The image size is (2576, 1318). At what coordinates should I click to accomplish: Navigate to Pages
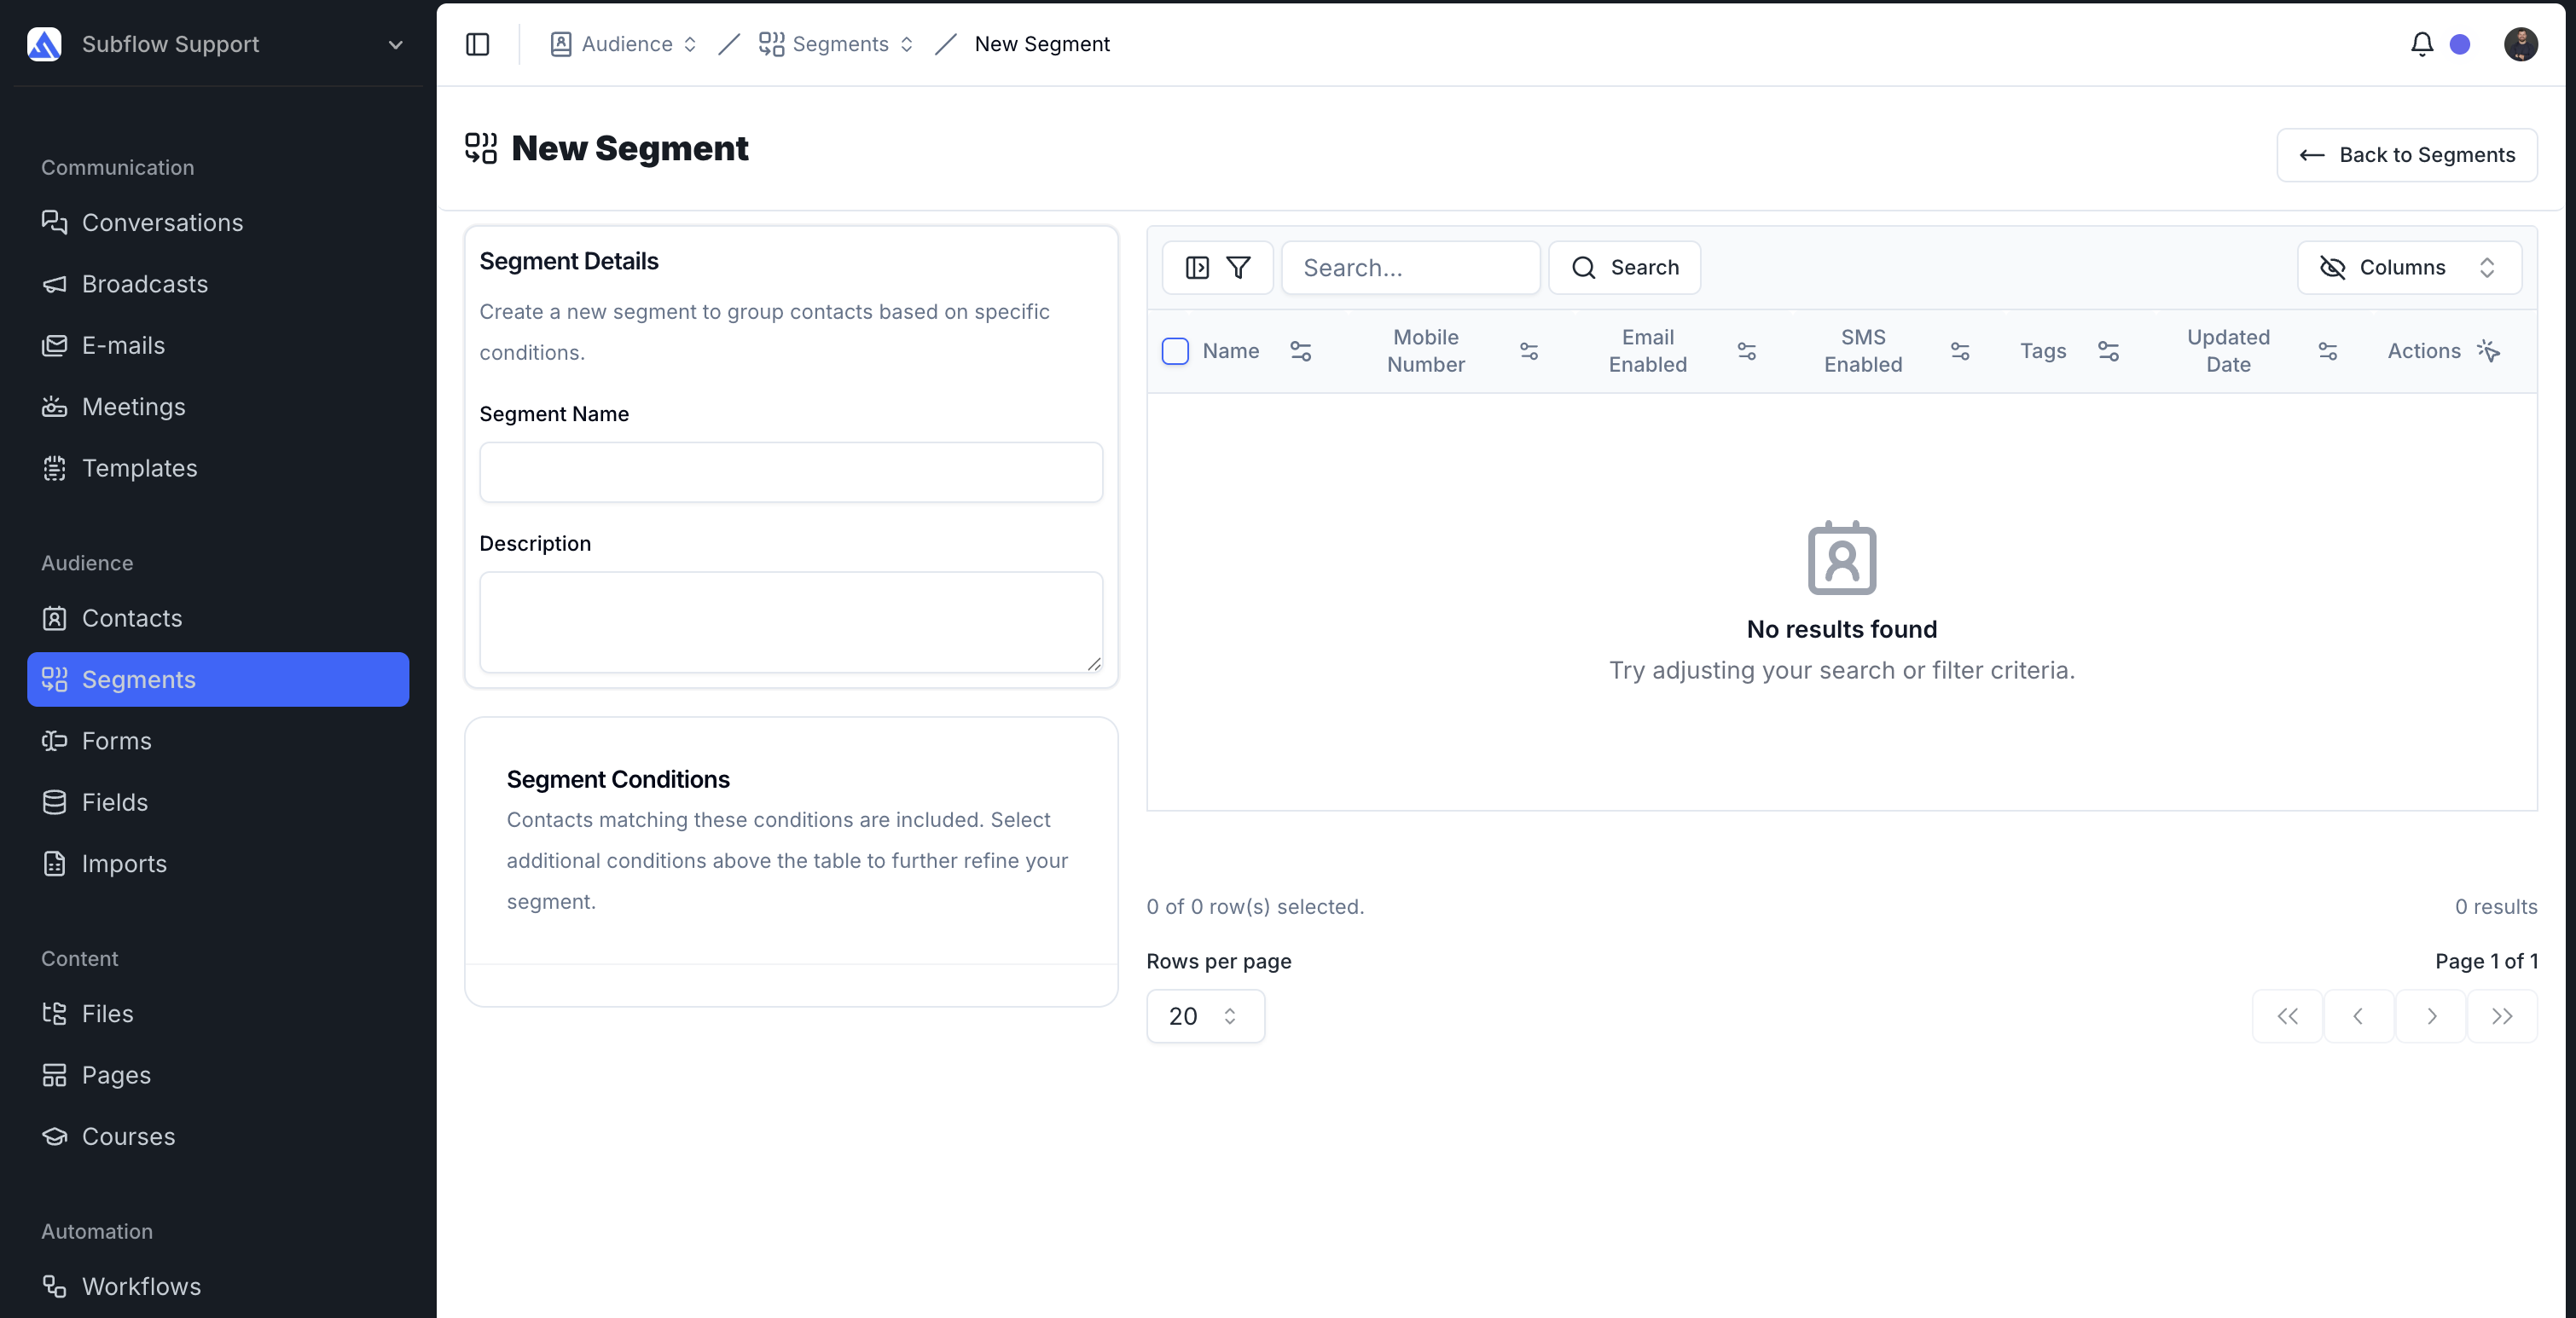pos(218,1075)
